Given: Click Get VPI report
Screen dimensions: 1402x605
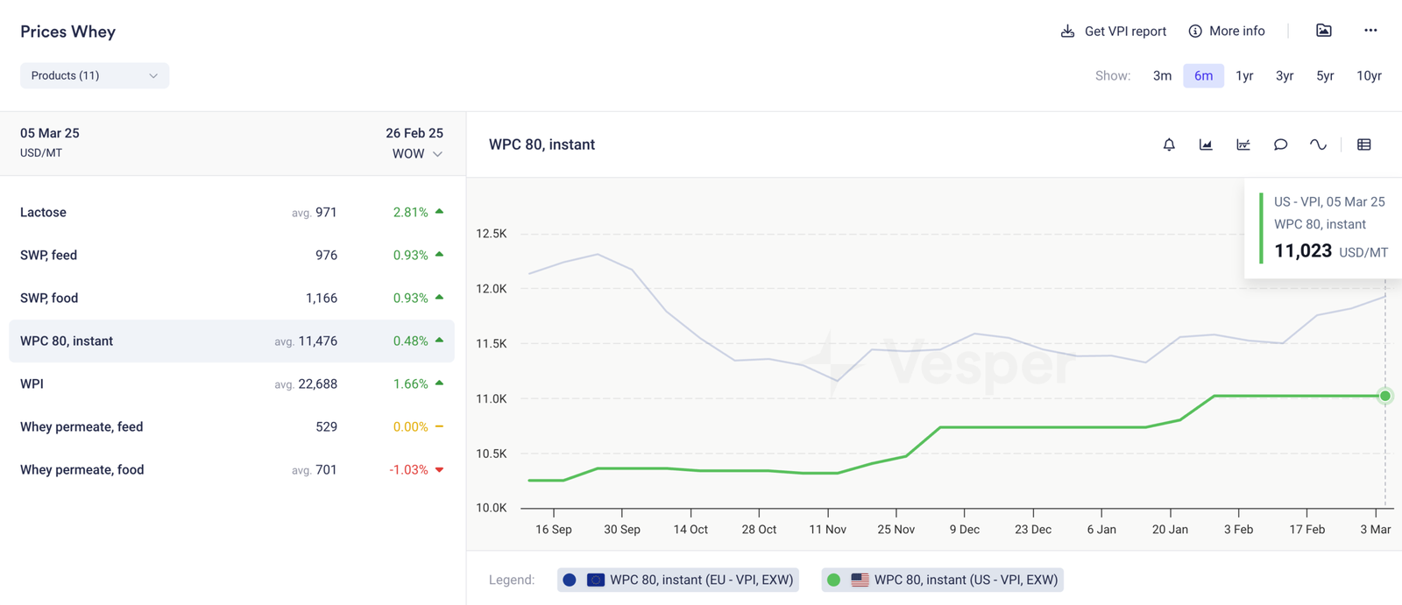Looking at the screenshot, I should [x=1114, y=32].
